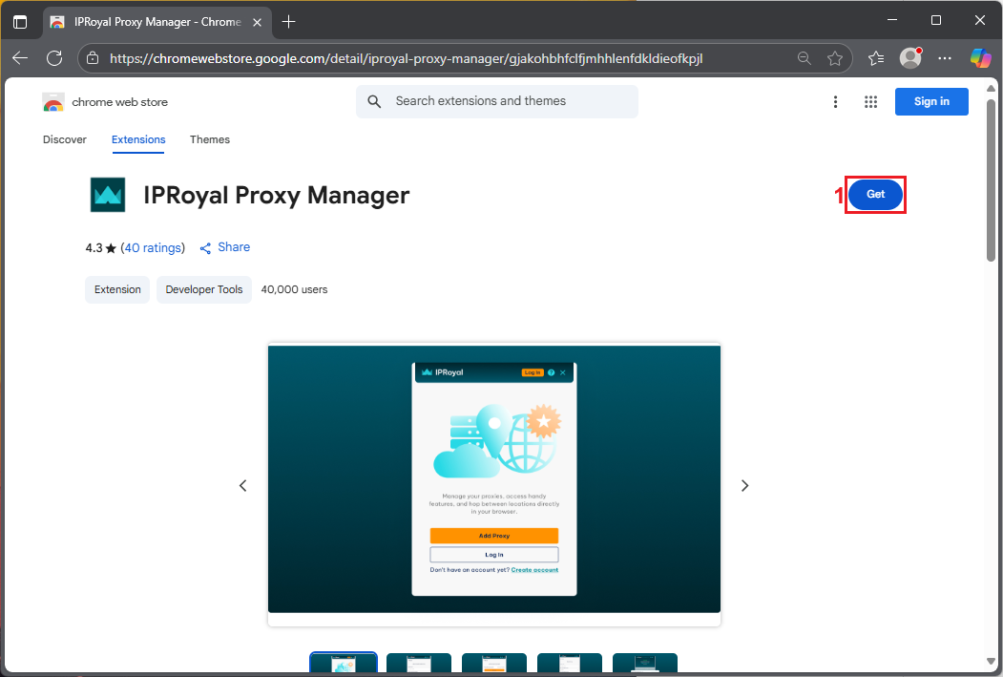Click the zoom magnifier icon in address bar
Viewport: 1003px width, 677px height.
click(x=804, y=58)
